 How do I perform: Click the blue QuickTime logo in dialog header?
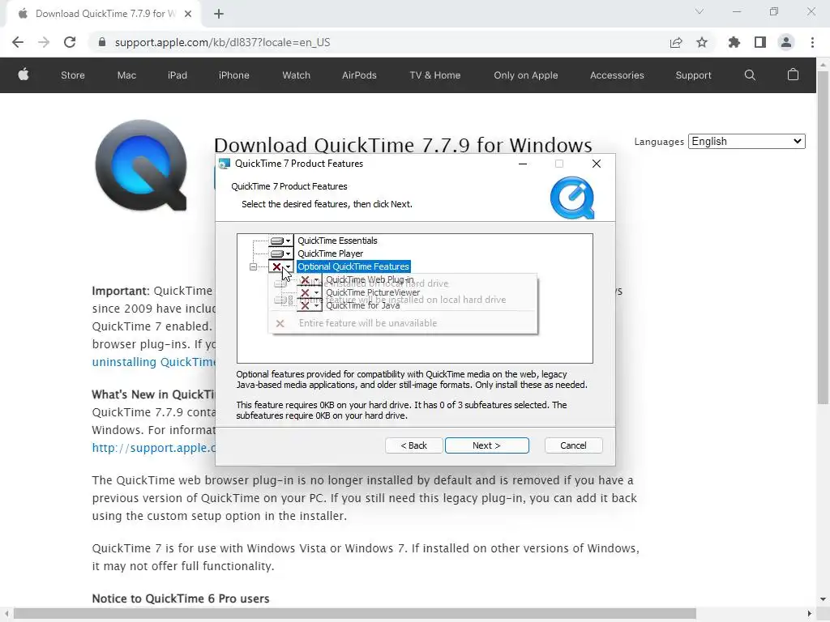[572, 198]
